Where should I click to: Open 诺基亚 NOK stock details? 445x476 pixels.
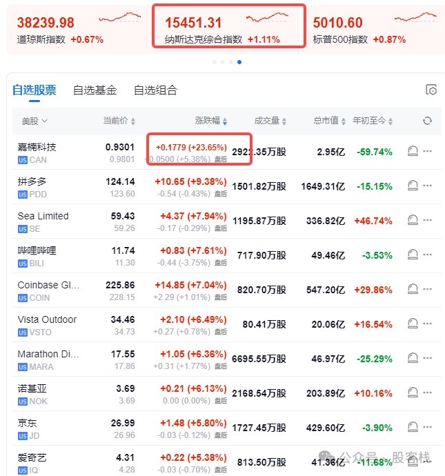pyautogui.click(x=32, y=395)
